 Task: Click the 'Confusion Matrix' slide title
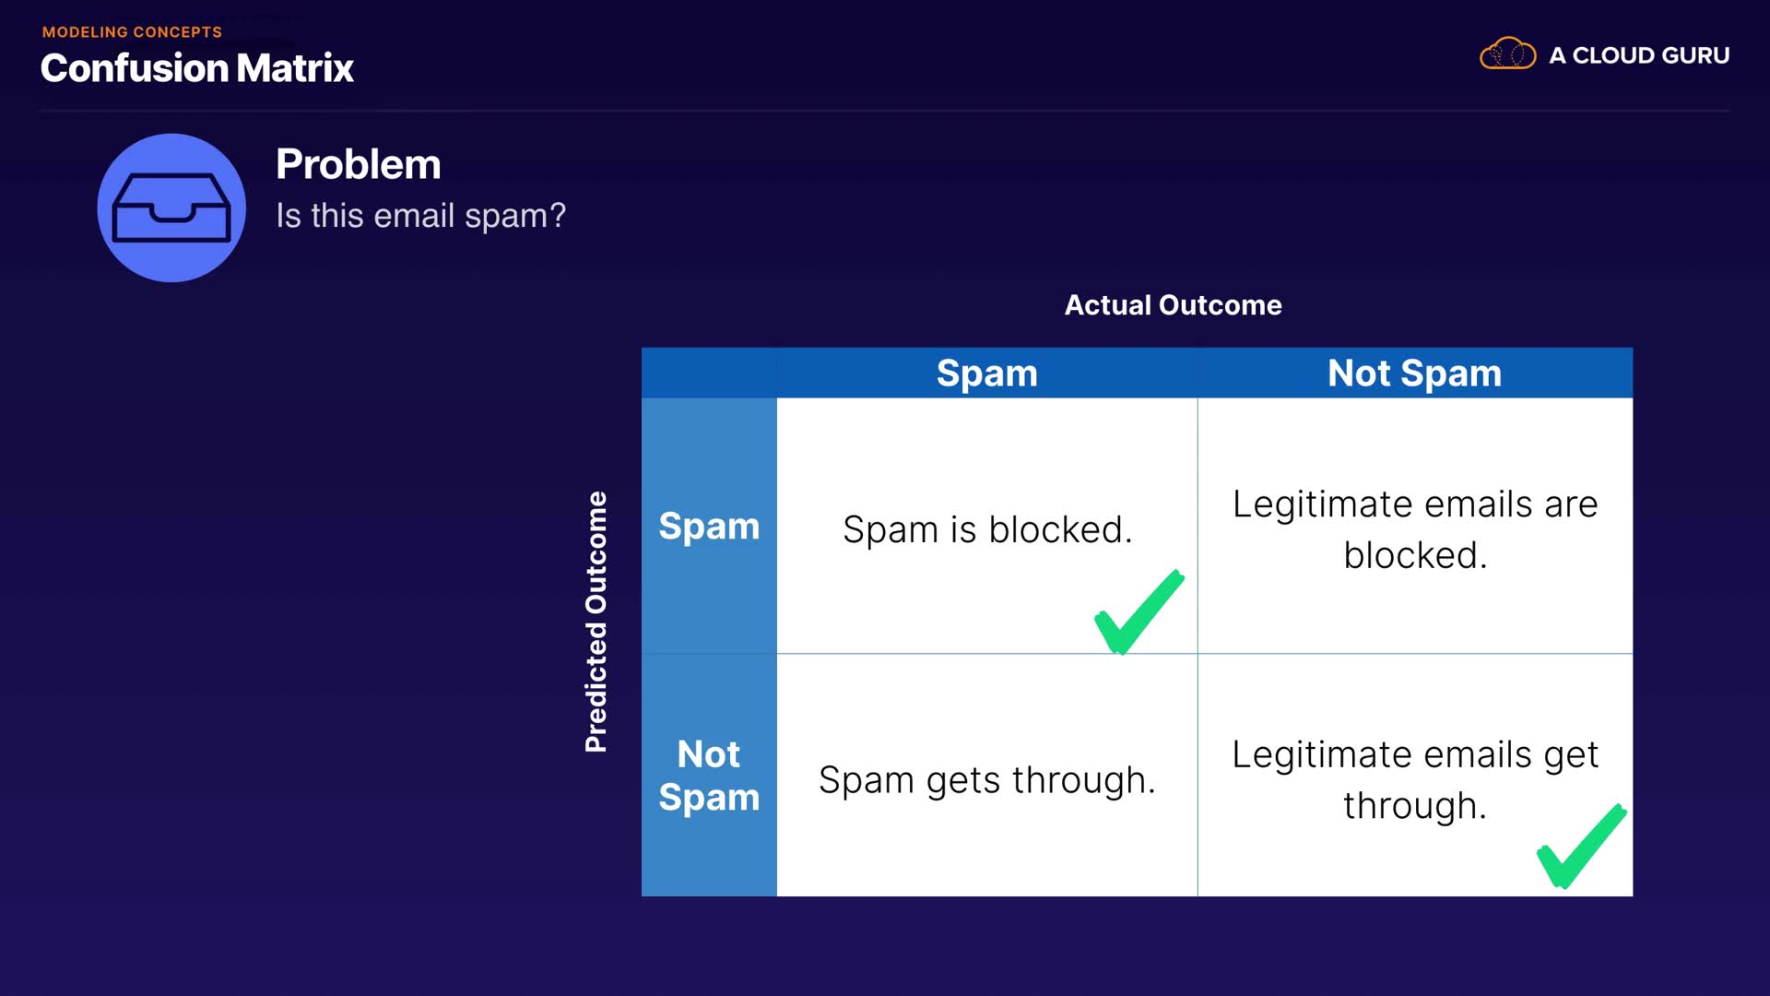pyautogui.click(x=197, y=68)
